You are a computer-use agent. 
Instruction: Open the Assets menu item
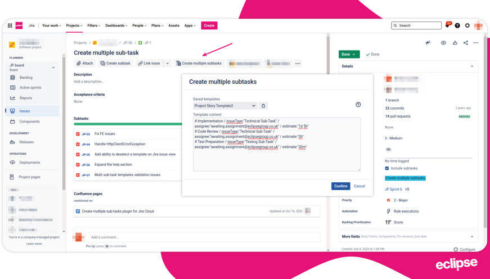[x=174, y=26]
